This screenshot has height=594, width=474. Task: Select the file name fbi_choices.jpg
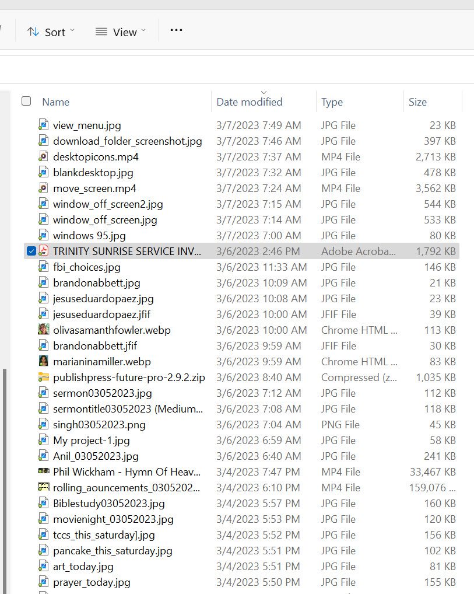pyautogui.click(x=87, y=267)
